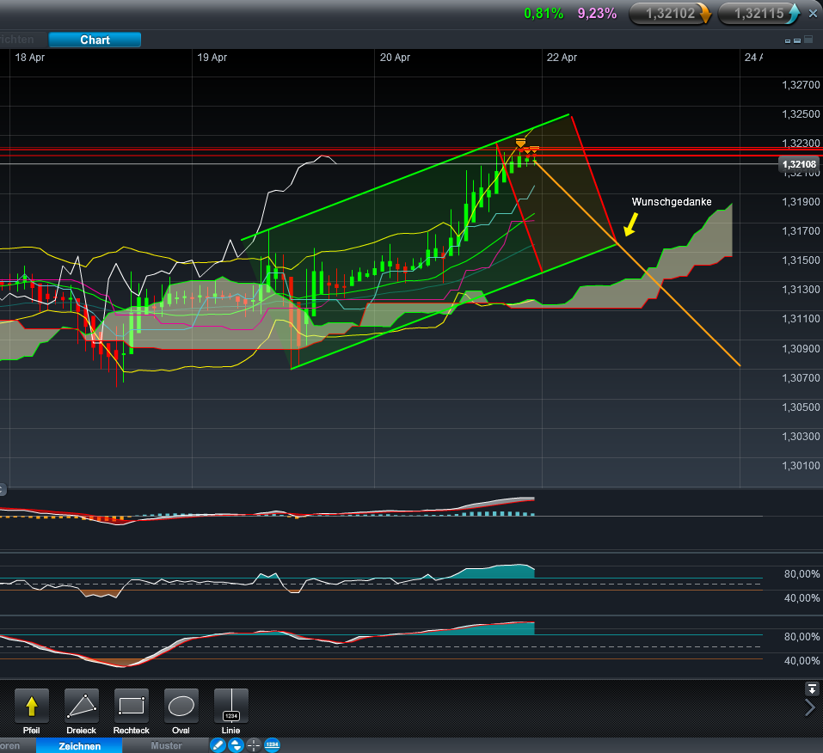The width and height of the screenshot is (823, 753).
Task: Select the Oval drawing tool
Action: pos(181,706)
